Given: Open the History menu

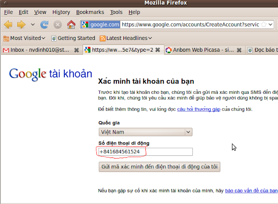Looking at the screenshot, I should click(x=61, y=12).
